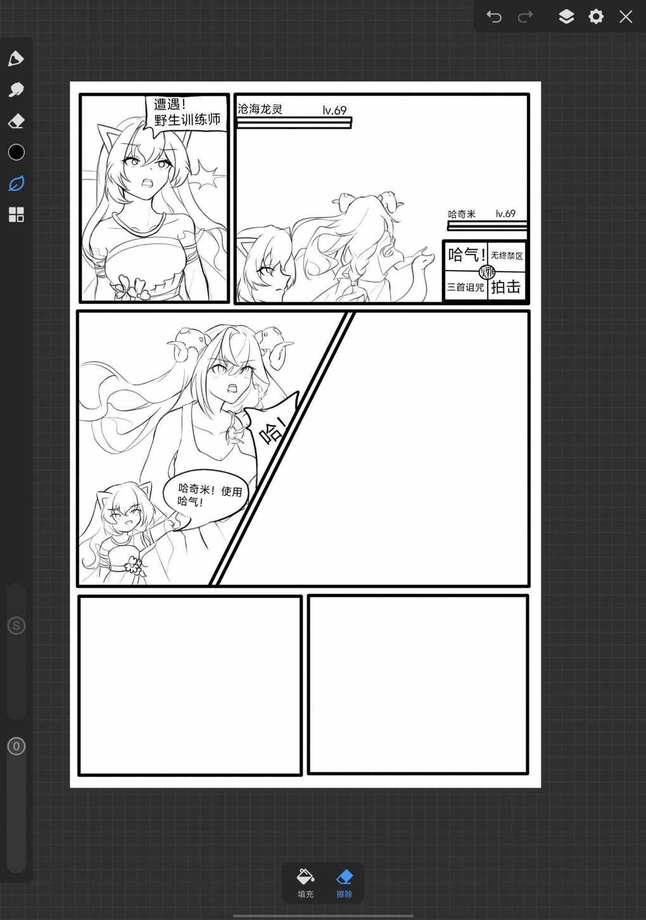Screen dimensions: 646x920
Task: Open the black color swatch
Action: (x=16, y=152)
